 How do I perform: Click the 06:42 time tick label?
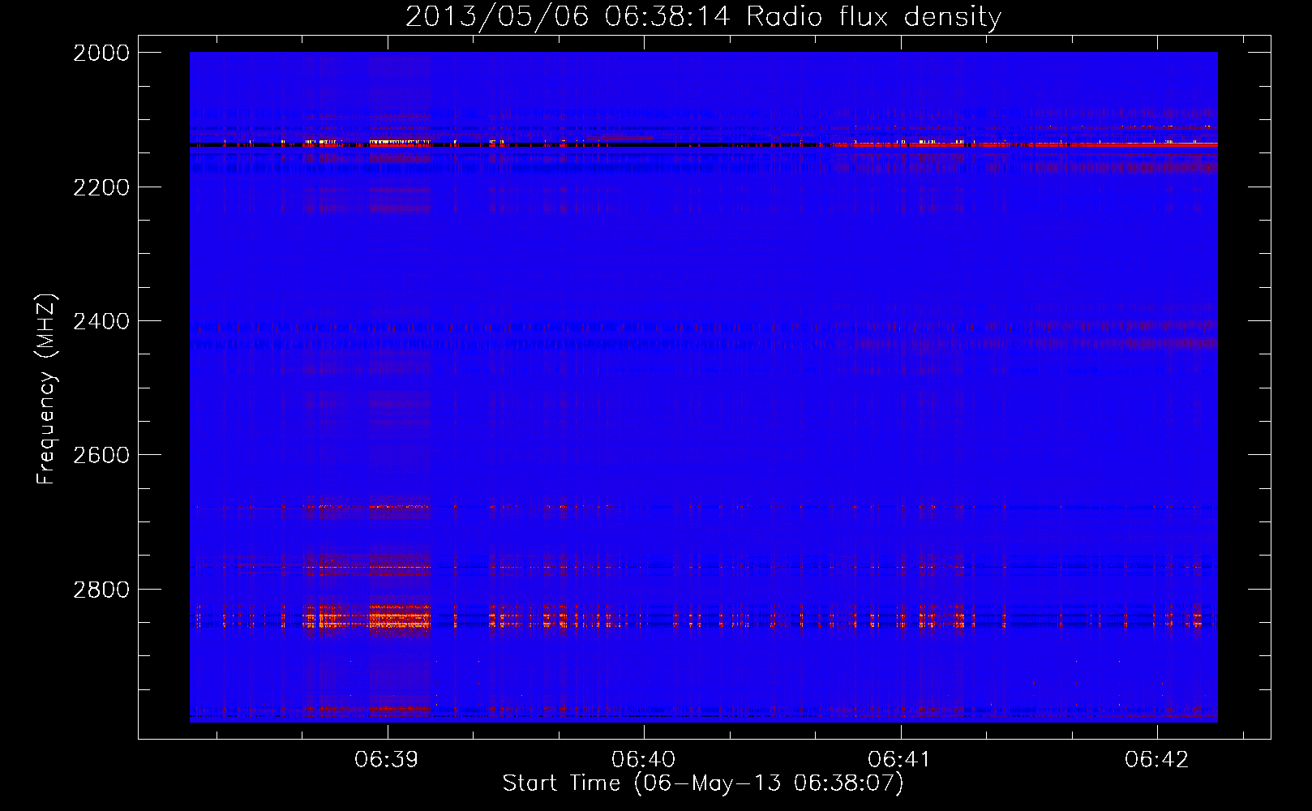pyautogui.click(x=1157, y=759)
